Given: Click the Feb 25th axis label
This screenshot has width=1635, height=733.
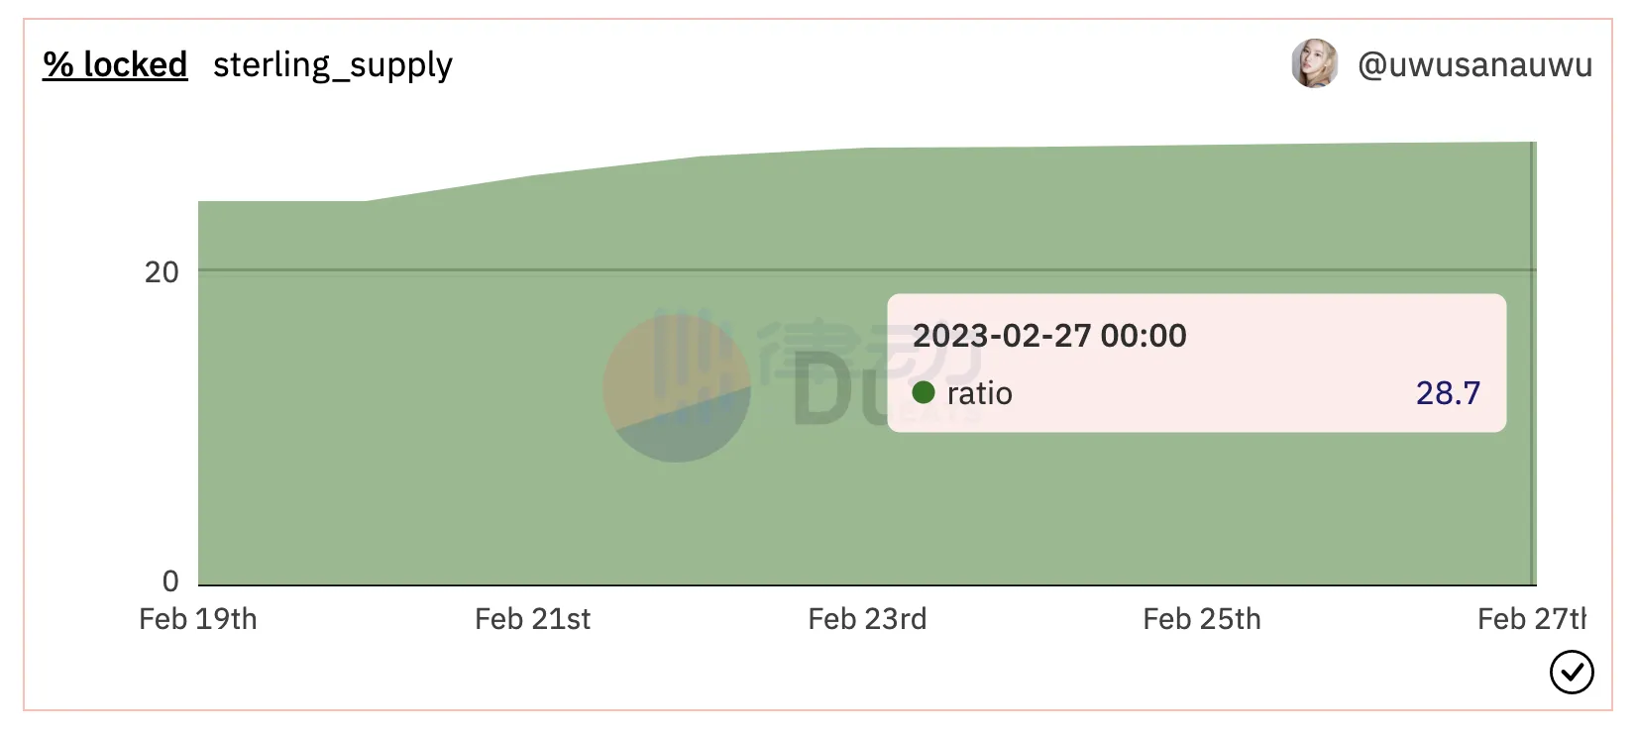Looking at the screenshot, I should click(1202, 619).
